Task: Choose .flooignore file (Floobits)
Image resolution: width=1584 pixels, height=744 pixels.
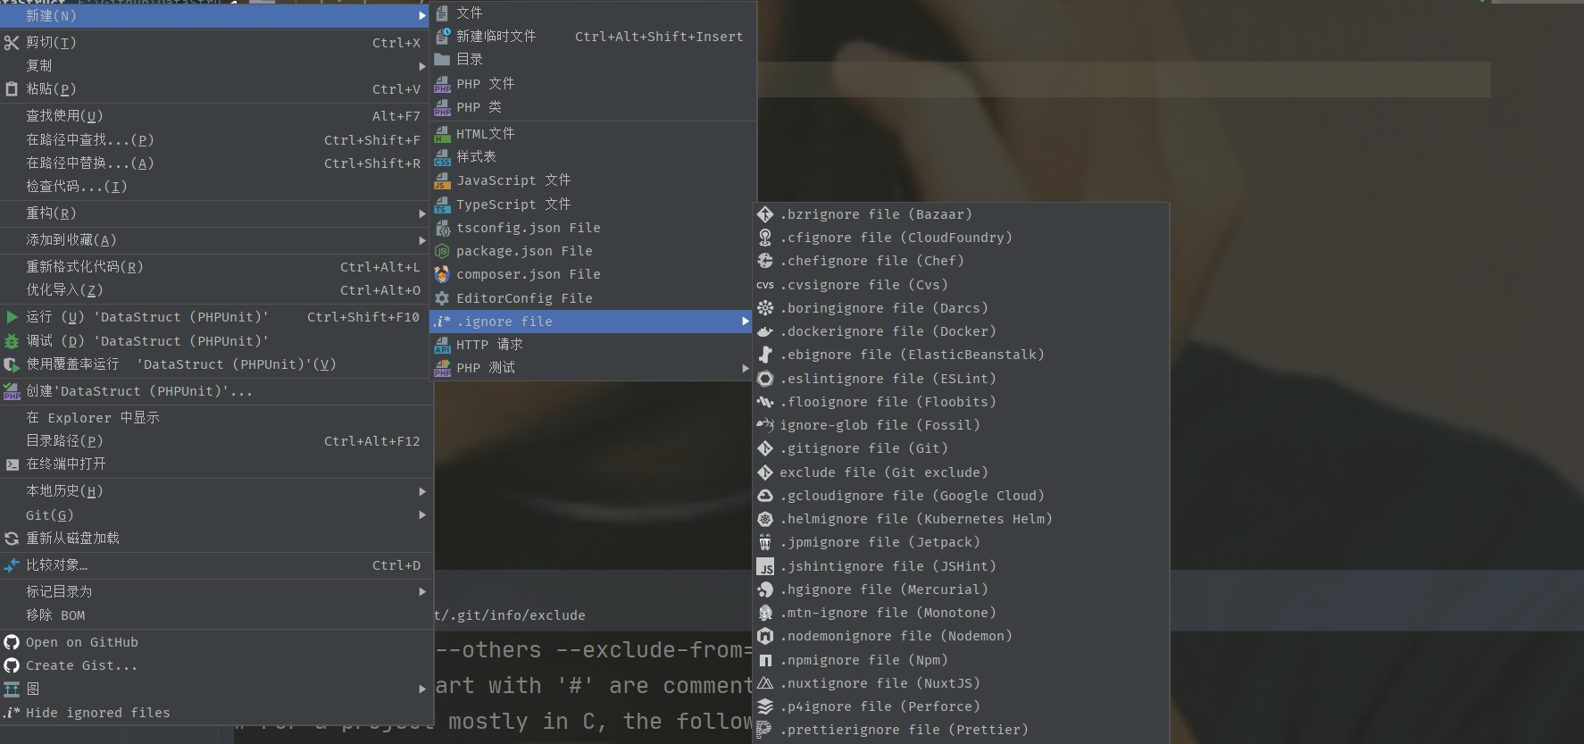Action: (962, 402)
